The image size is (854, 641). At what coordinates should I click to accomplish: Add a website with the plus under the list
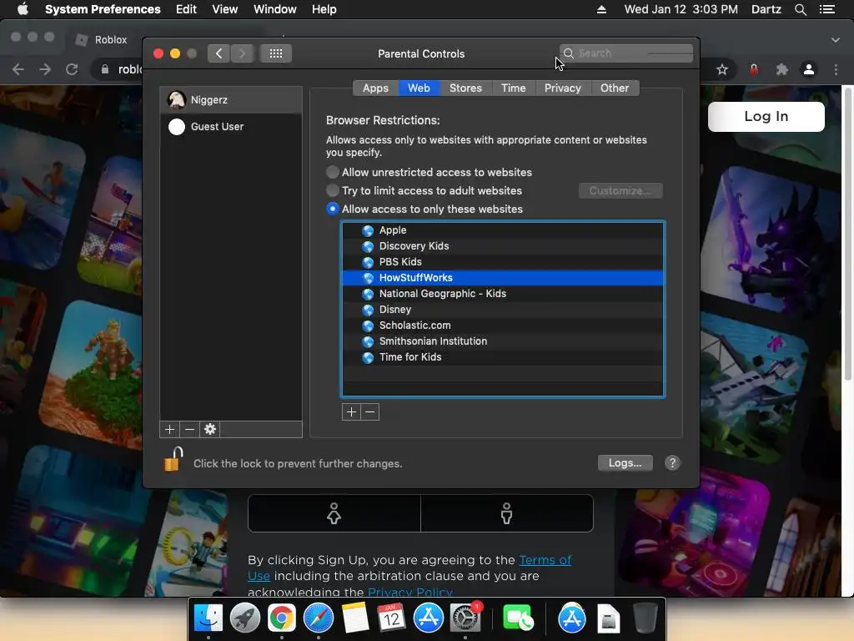pos(351,412)
